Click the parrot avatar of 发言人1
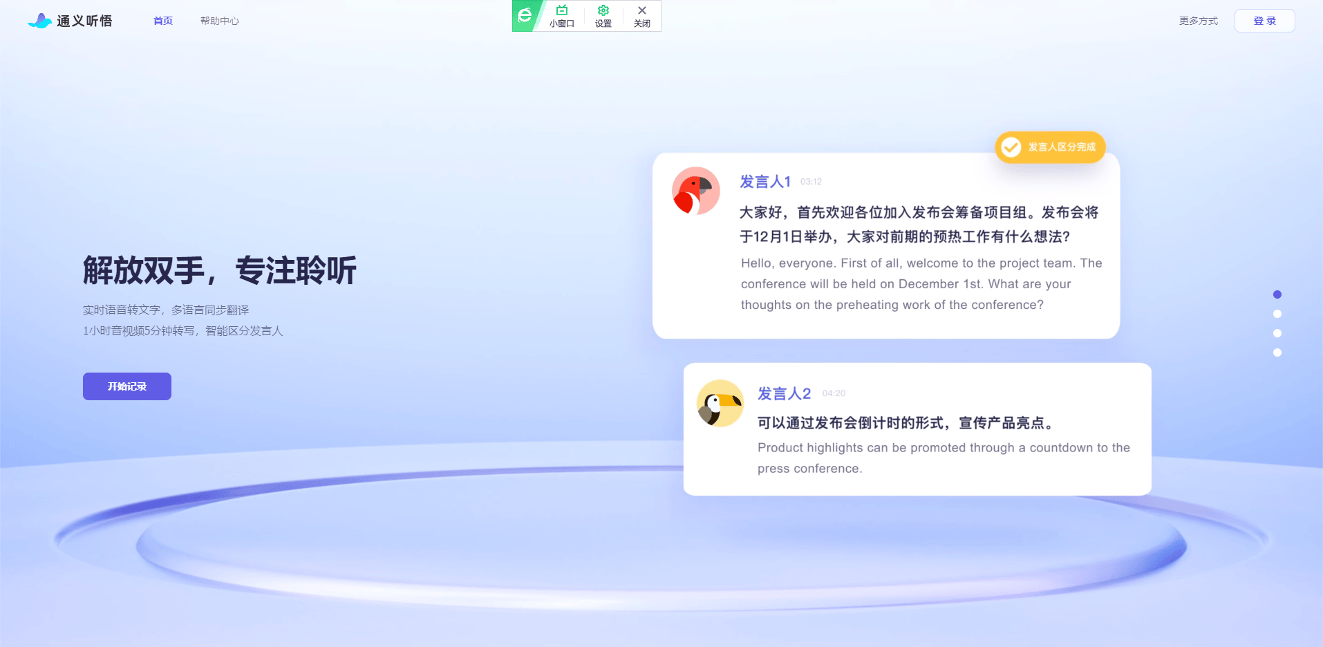The height and width of the screenshot is (647, 1323). coord(696,191)
